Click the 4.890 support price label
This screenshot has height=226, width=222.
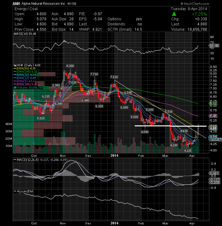coord(145,132)
